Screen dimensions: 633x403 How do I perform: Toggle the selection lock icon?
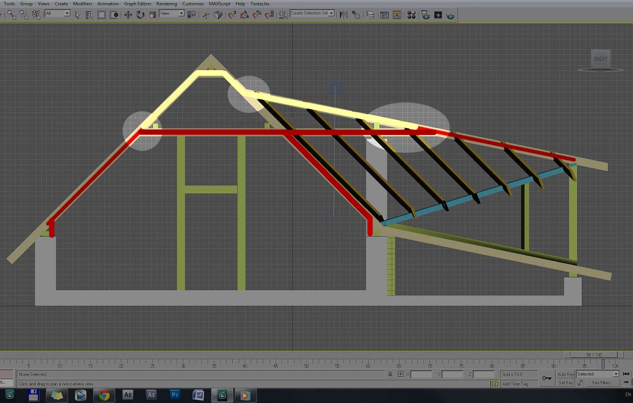390,374
